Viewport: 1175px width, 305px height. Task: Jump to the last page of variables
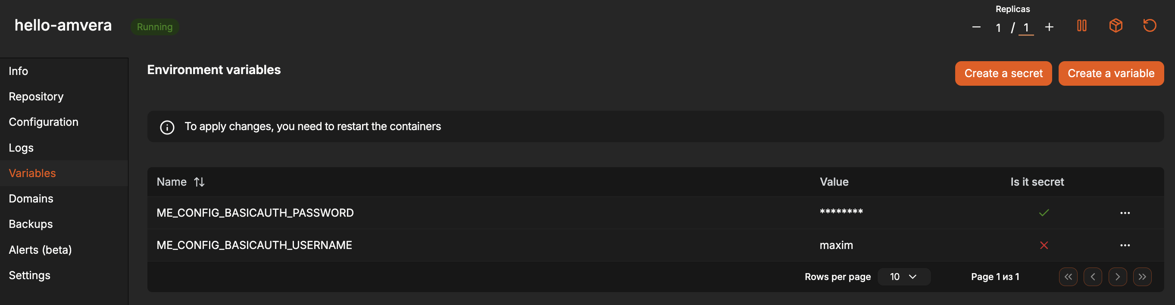[x=1142, y=277]
